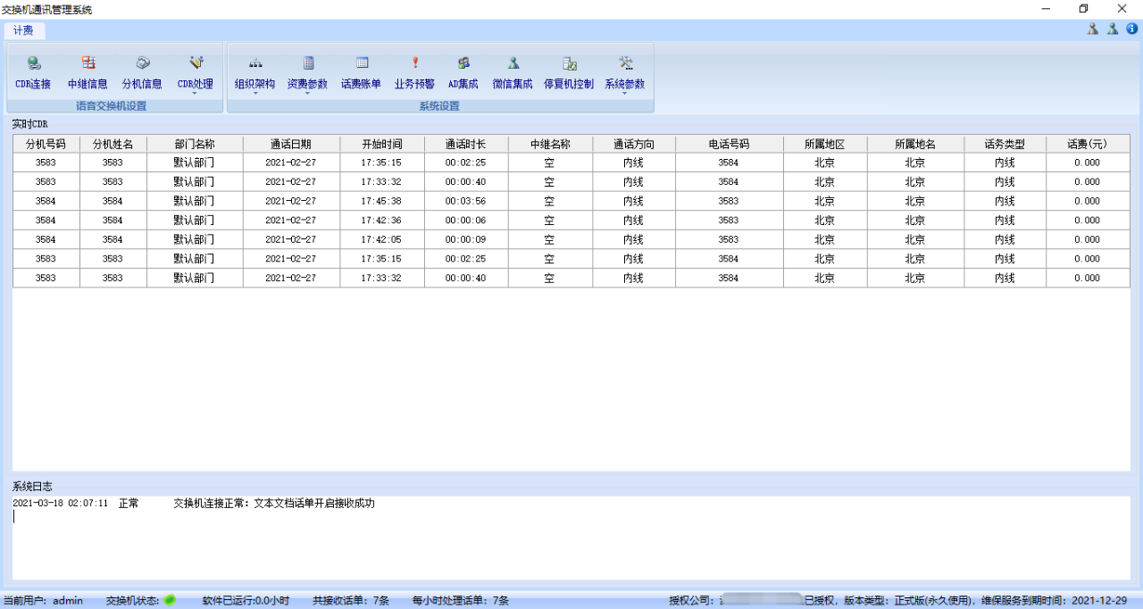This screenshot has height=609, width=1143.
Task: Click the log timestamp 2021-03-18 02:07:11
Action: pos(61,504)
